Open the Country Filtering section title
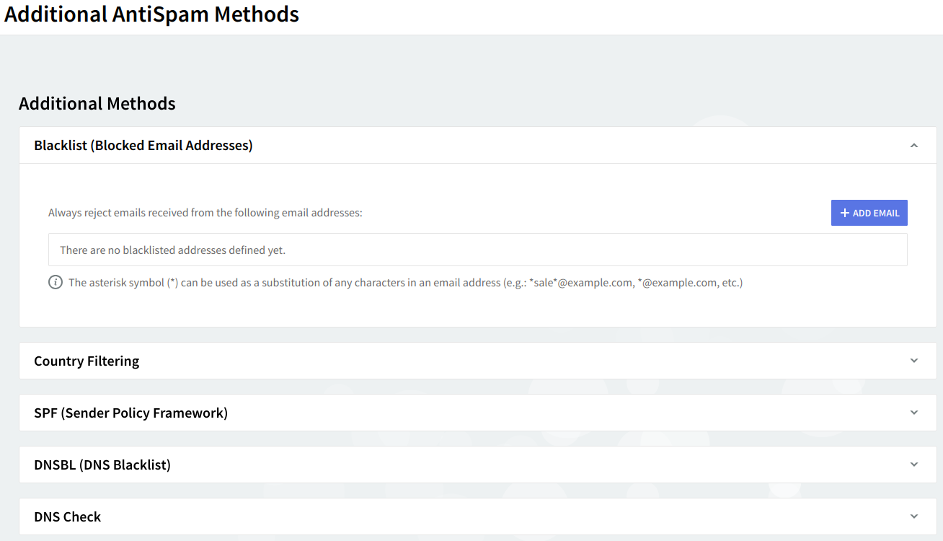943x541 pixels. [87, 361]
